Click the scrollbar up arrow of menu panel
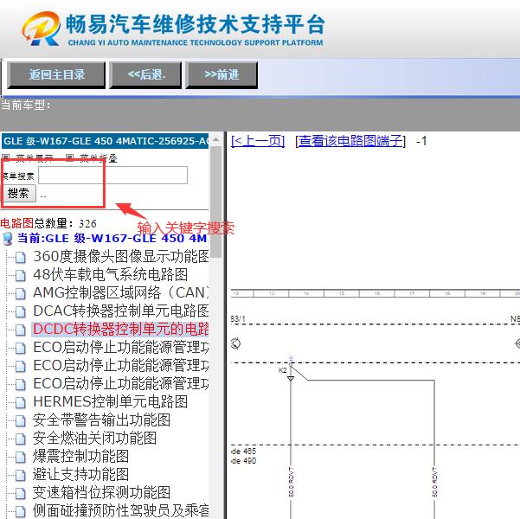The width and height of the screenshot is (520, 519). pyautogui.click(x=216, y=139)
